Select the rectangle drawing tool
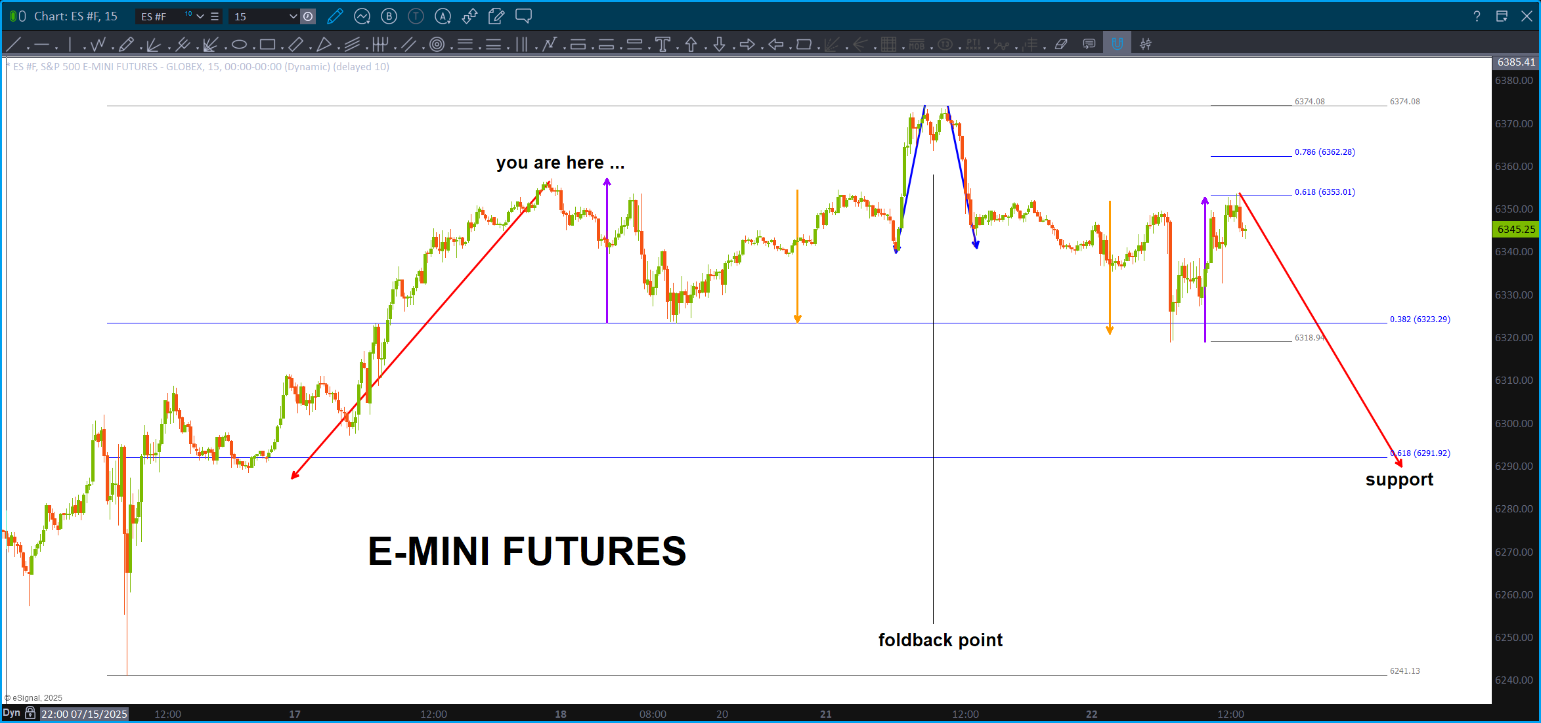1541x723 pixels. click(267, 45)
